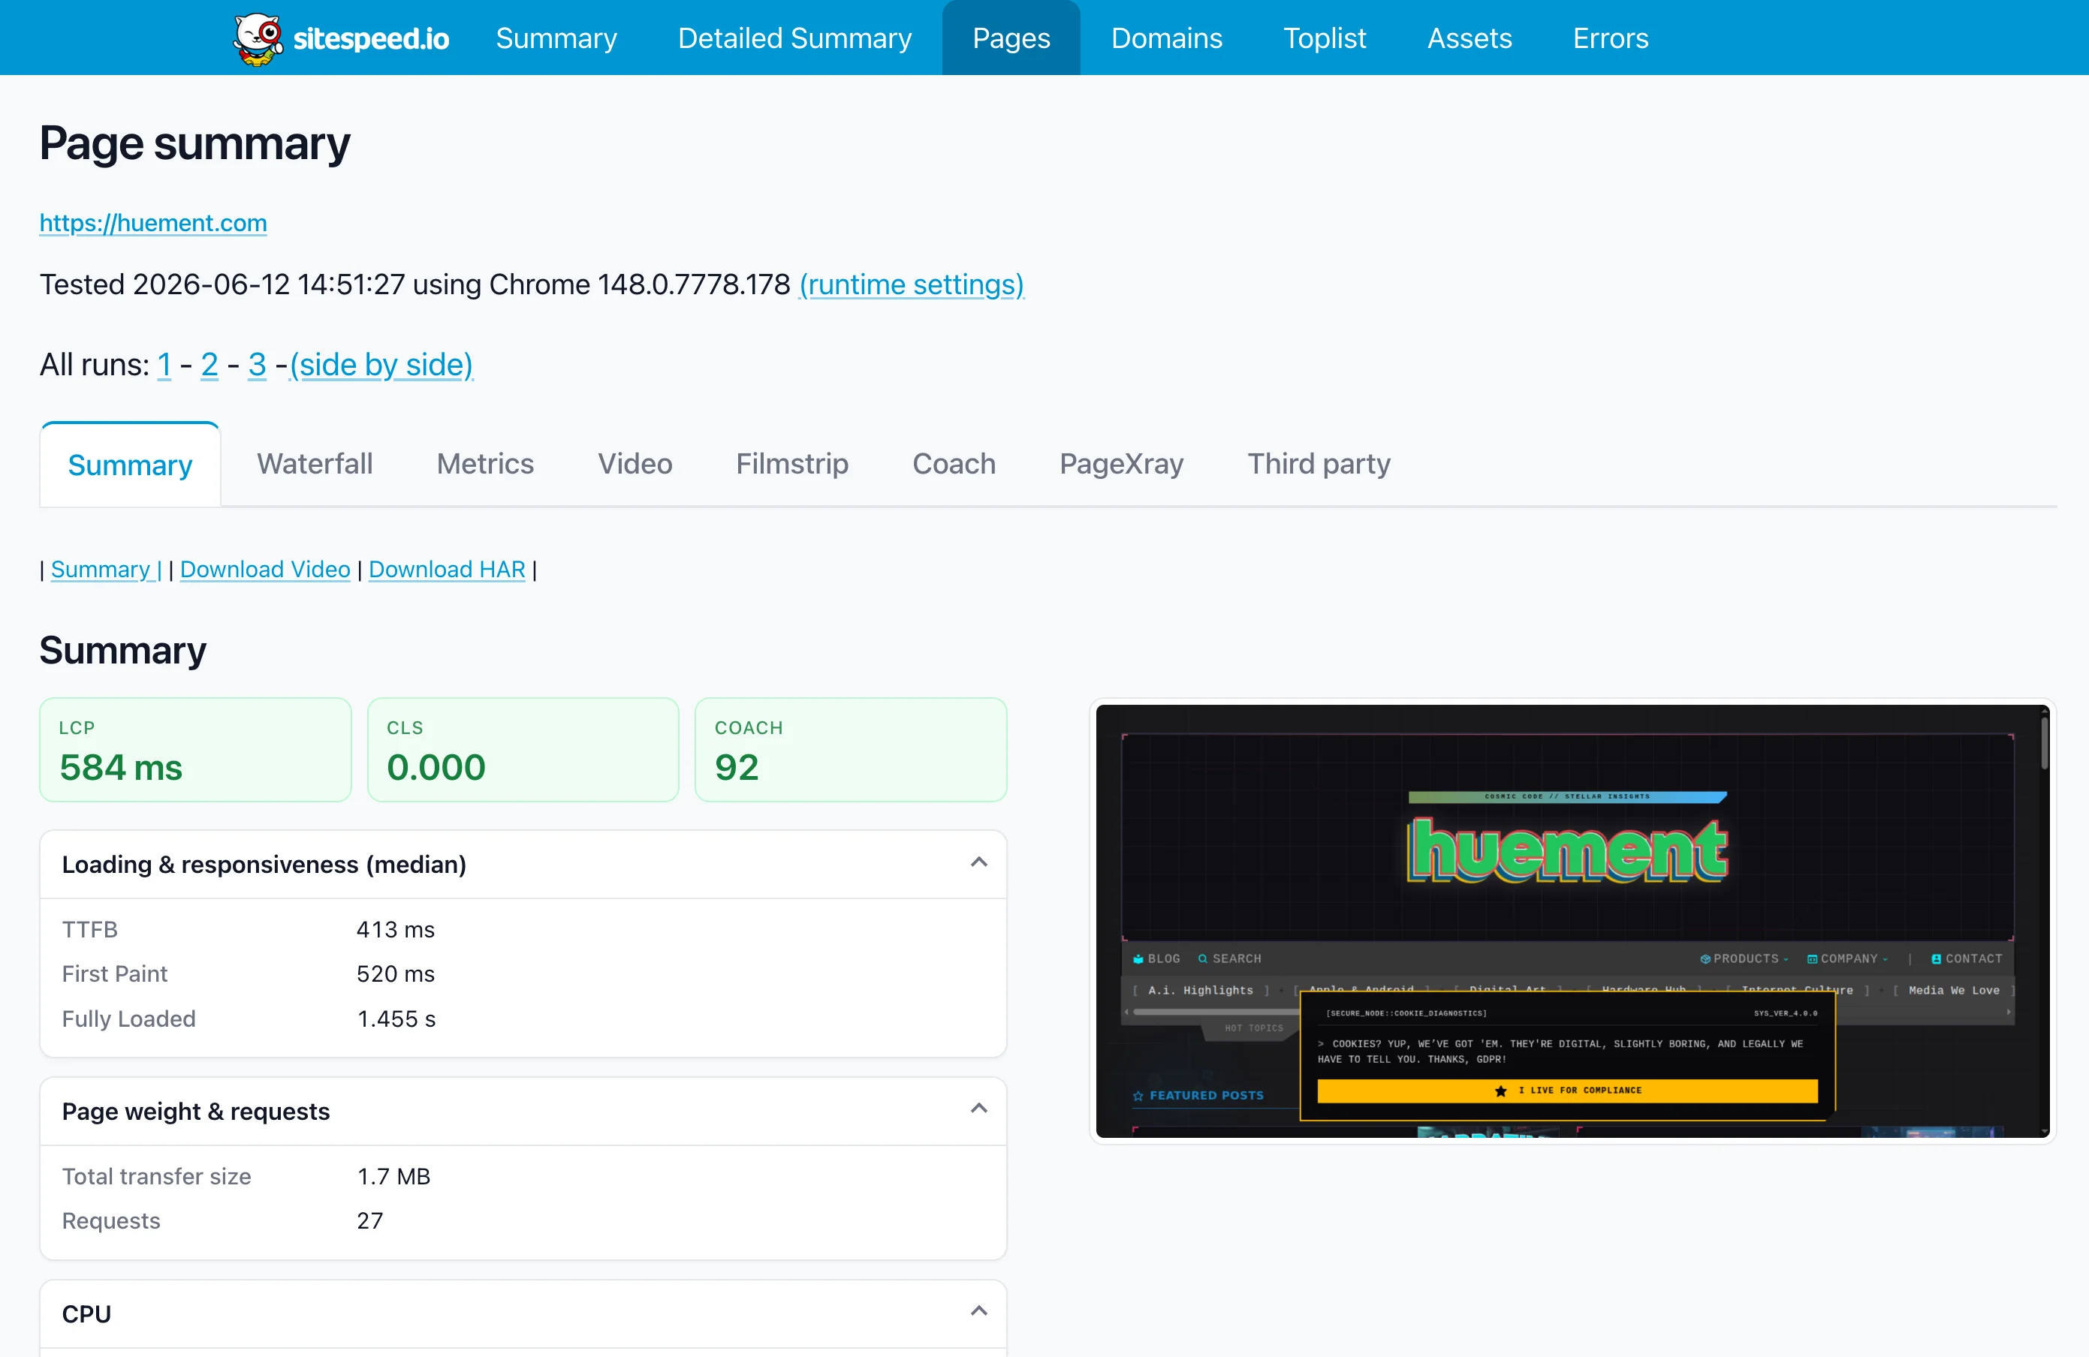Switch to the Metrics tab

[484, 463]
